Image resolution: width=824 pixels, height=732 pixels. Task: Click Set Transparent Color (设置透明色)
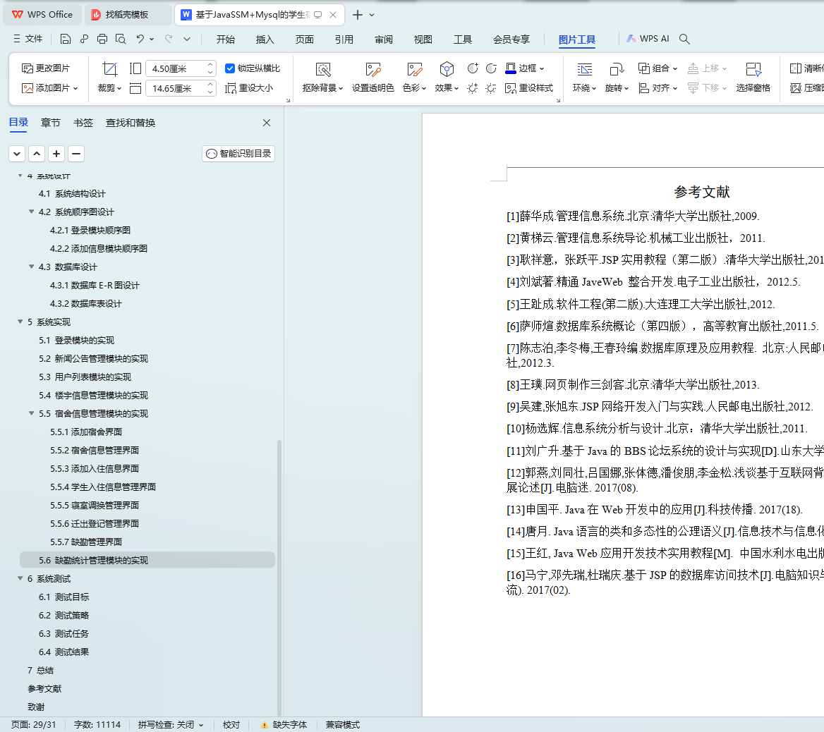point(372,78)
